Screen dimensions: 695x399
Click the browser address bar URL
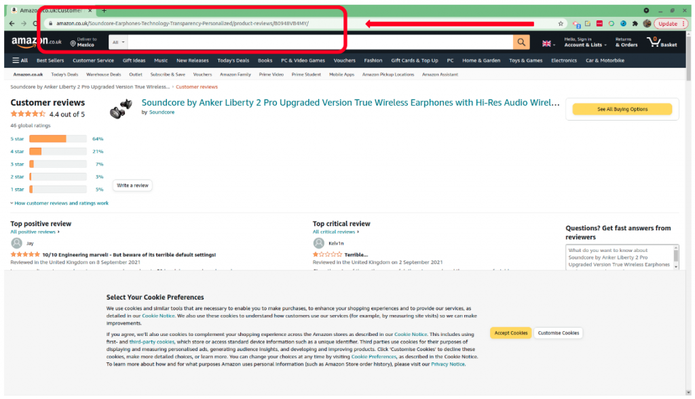pos(183,24)
